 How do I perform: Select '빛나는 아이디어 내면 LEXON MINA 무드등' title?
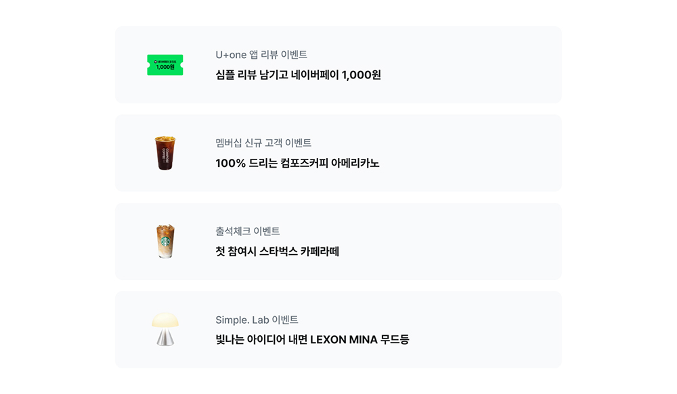click(x=312, y=340)
